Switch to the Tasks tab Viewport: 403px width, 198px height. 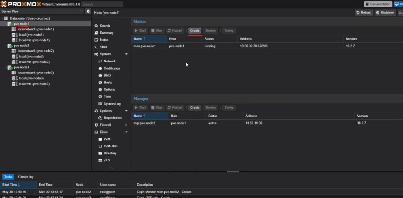(8, 177)
